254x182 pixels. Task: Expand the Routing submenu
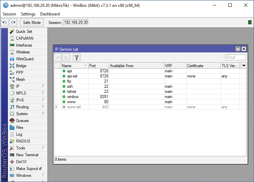(x=43, y=107)
